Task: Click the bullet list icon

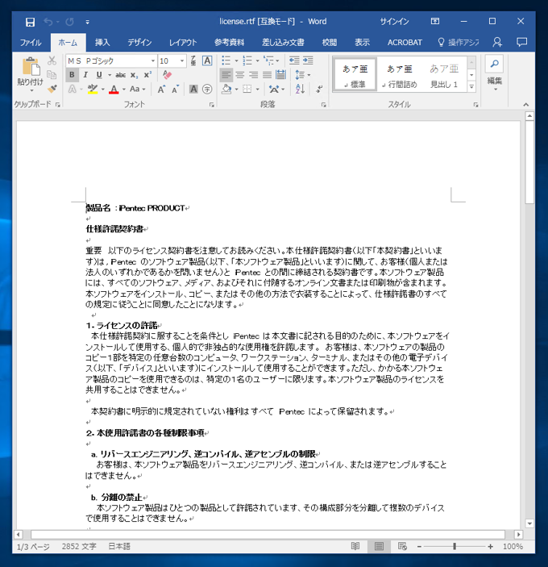Action: [226, 60]
